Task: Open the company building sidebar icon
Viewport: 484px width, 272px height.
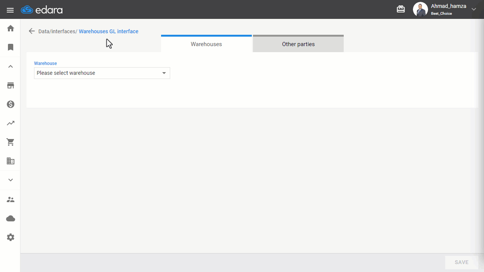Action: [x=11, y=161]
